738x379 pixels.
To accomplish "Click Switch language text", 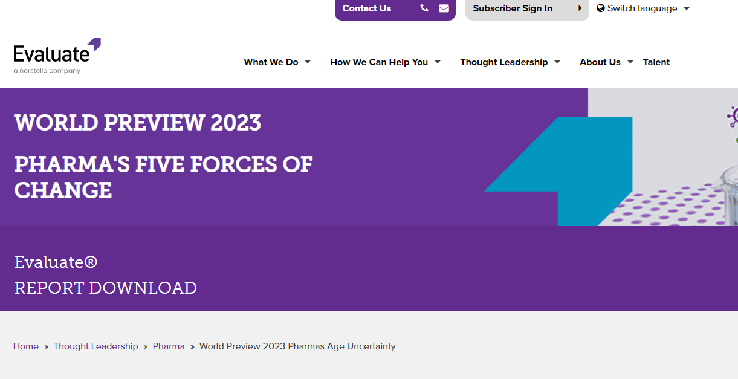I will point(642,8).
